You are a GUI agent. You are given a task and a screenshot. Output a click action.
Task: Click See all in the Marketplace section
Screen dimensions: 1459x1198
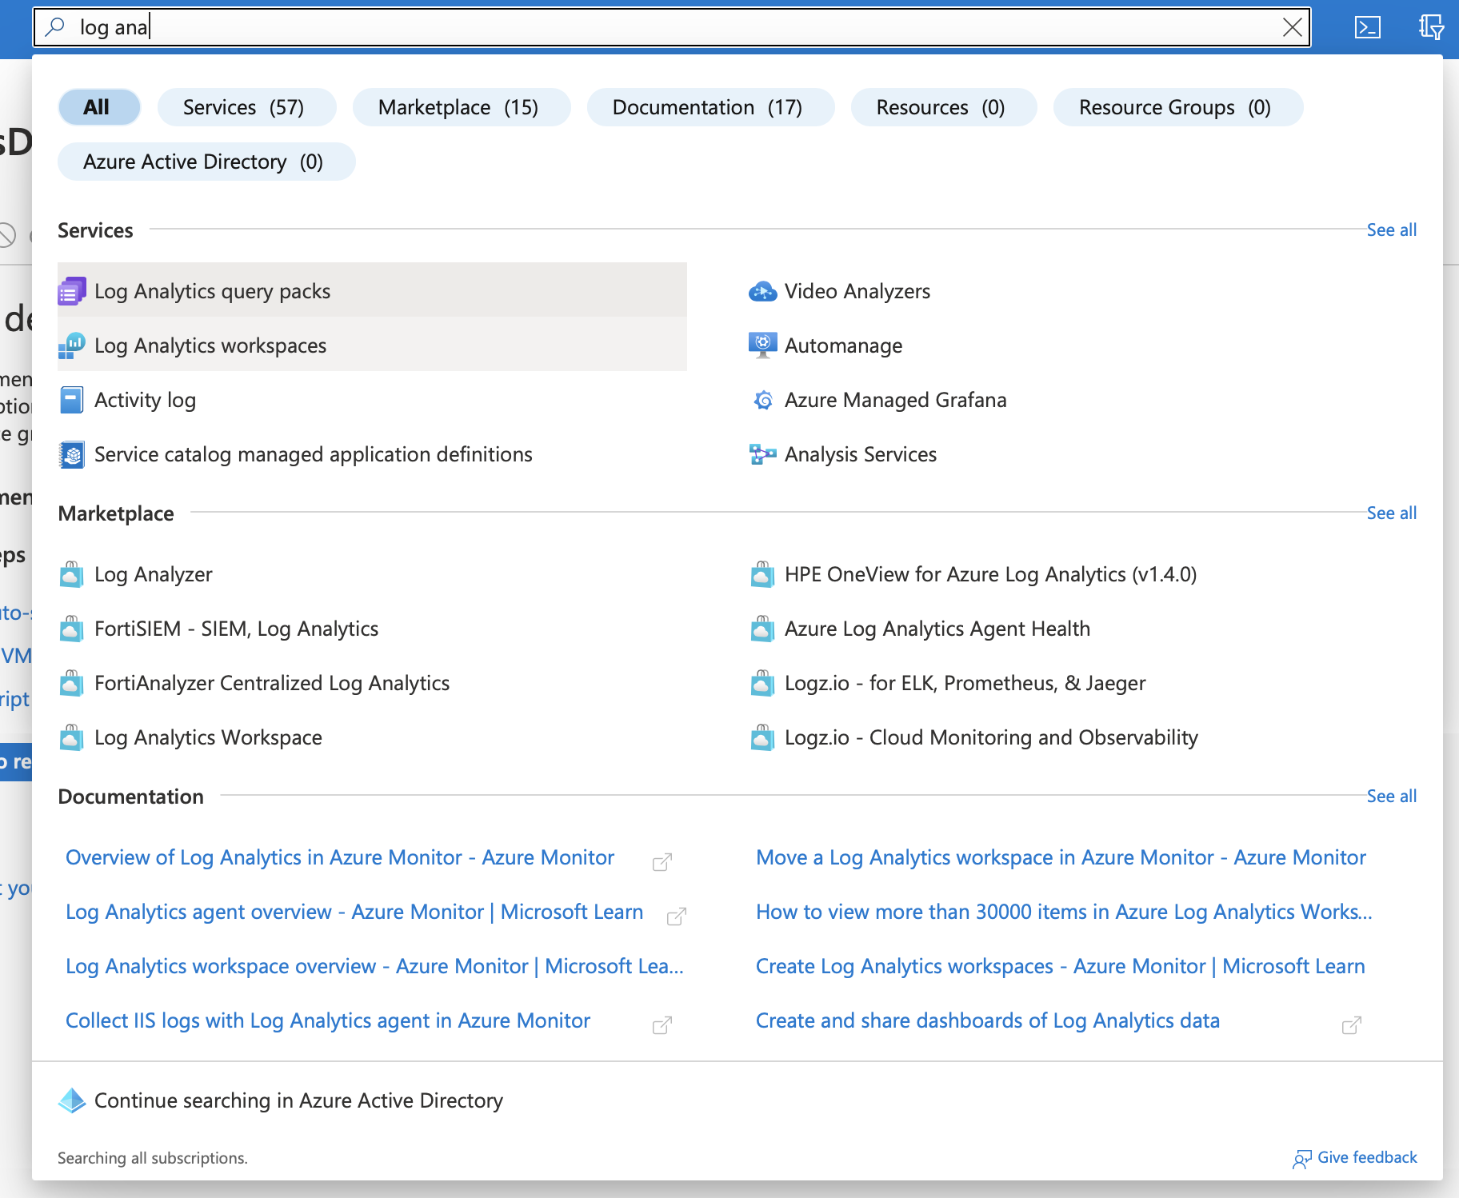coord(1392,513)
